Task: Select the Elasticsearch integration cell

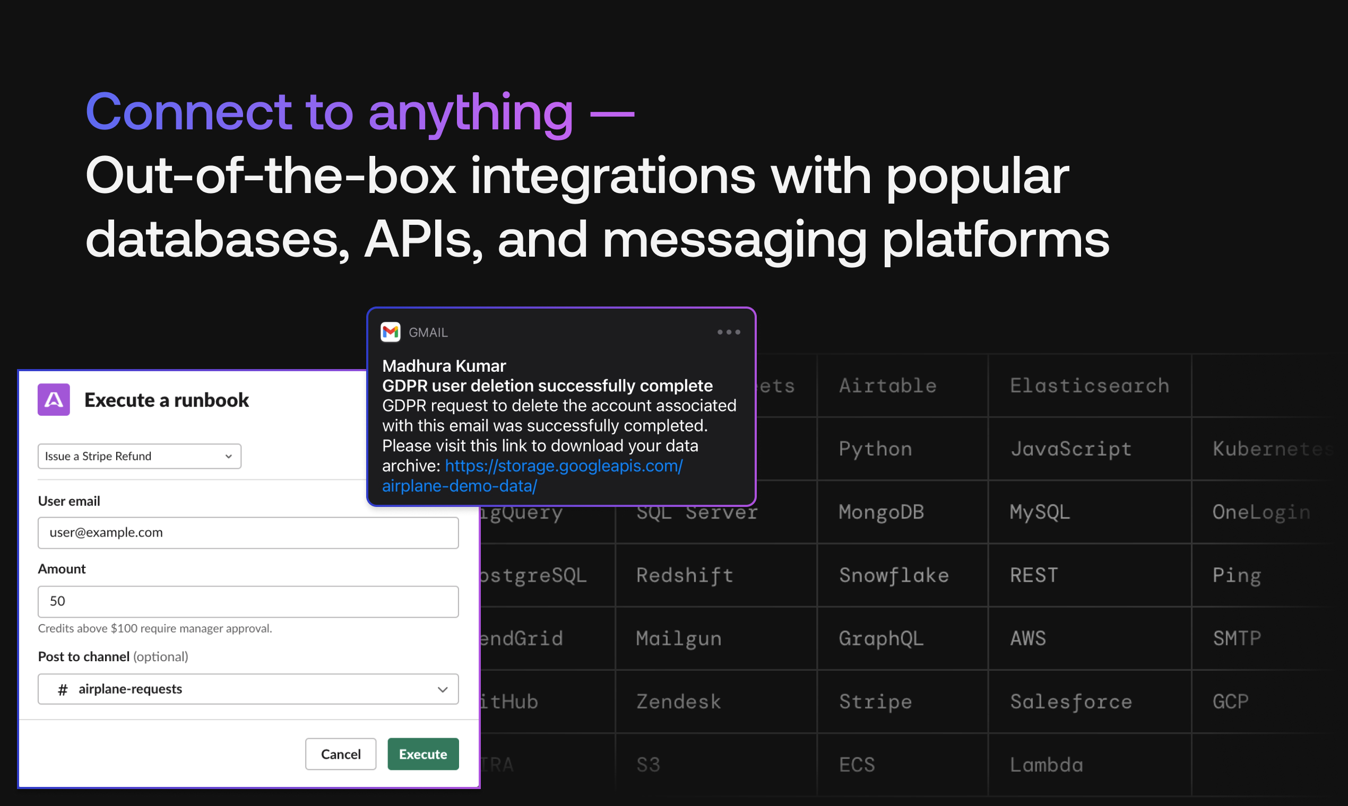Action: (1089, 386)
